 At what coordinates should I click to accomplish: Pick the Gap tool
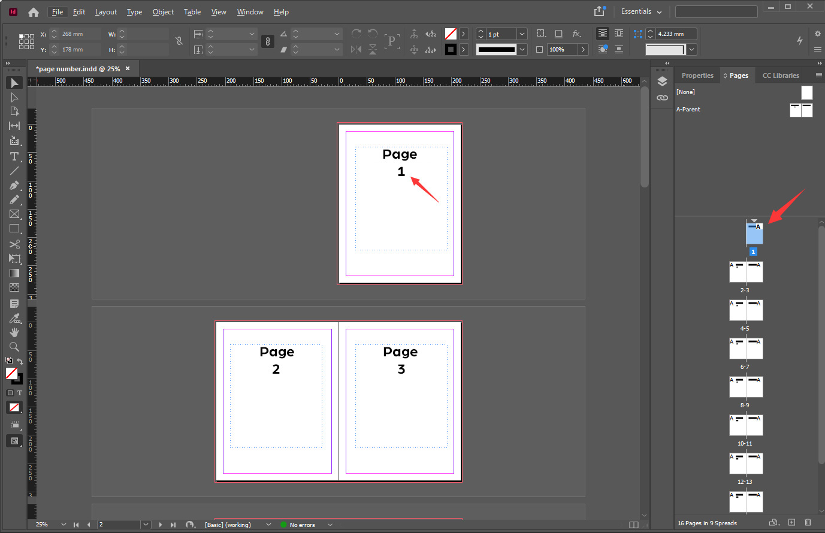click(x=14, y=126)
